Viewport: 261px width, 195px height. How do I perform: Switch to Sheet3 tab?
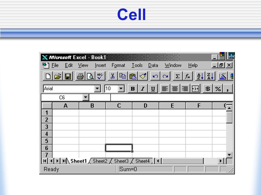point(121,161)
